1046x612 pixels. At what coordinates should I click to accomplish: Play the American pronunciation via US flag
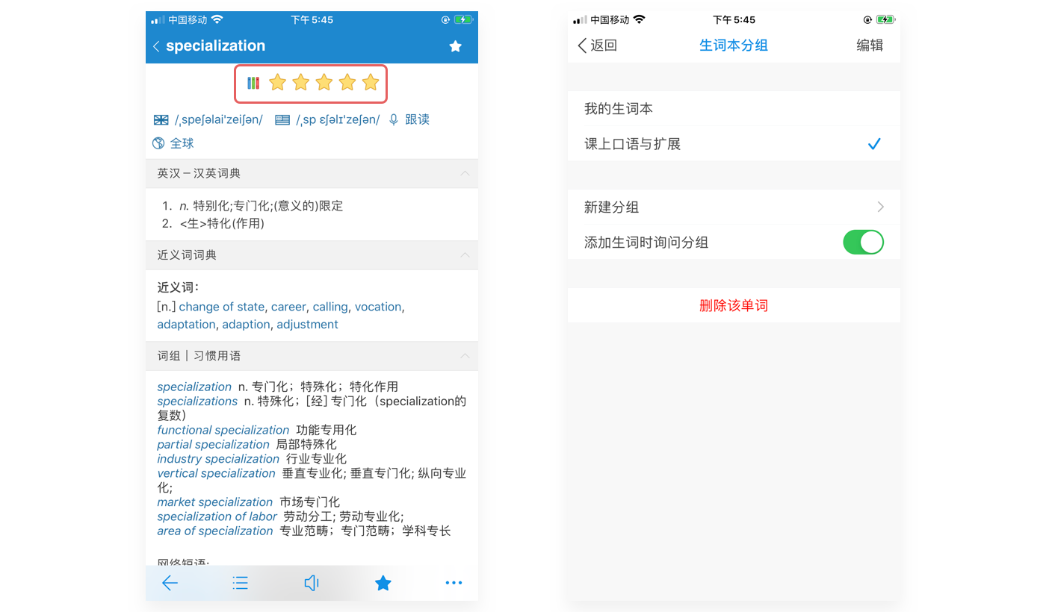282,120
